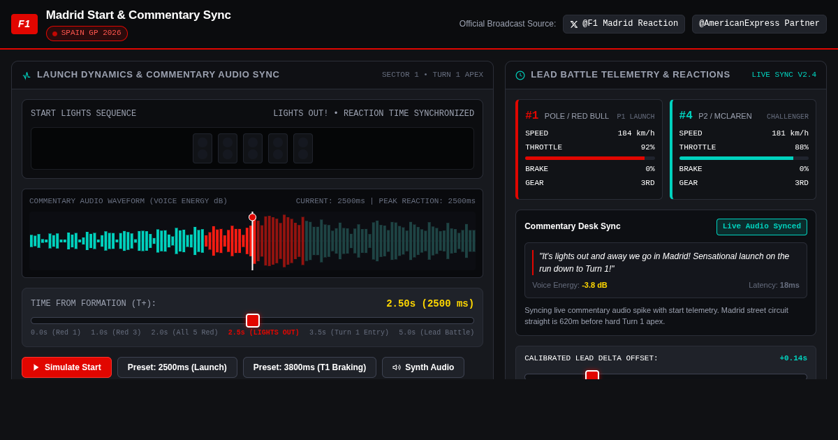Click the 1.0s (Red 3) tick label
The image size is (838, 440).
click(x=116, y=332)
